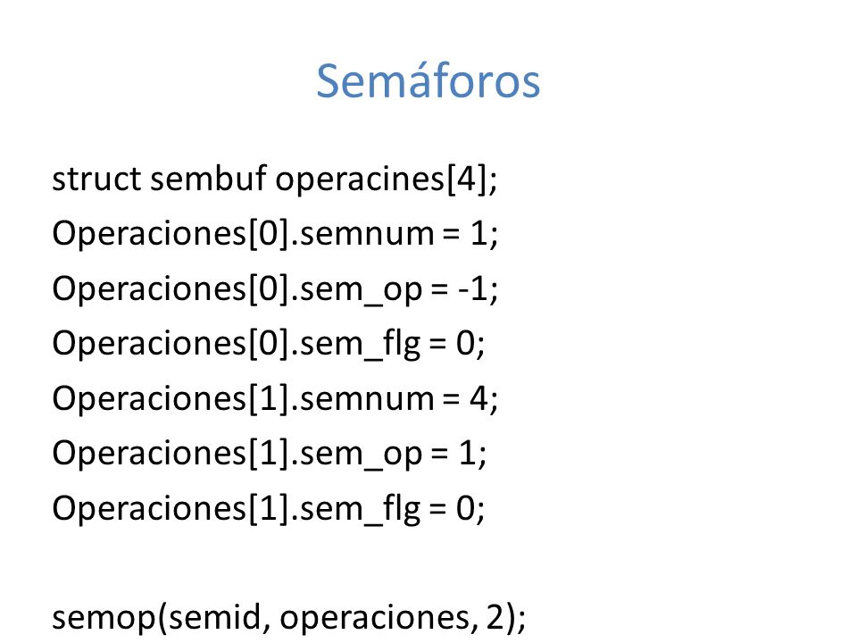
Task: Click the word semid in semop call
Action: 214,617
